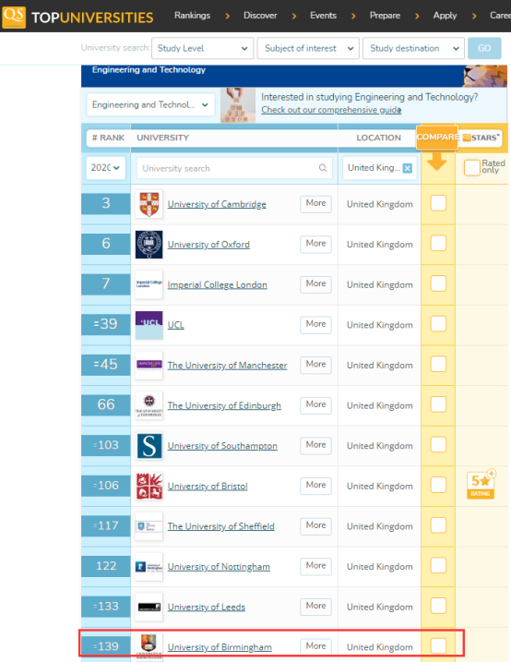This screenshot has height=662, width=511.
Task: Click the University of Manchester logo
Action: 149,366
